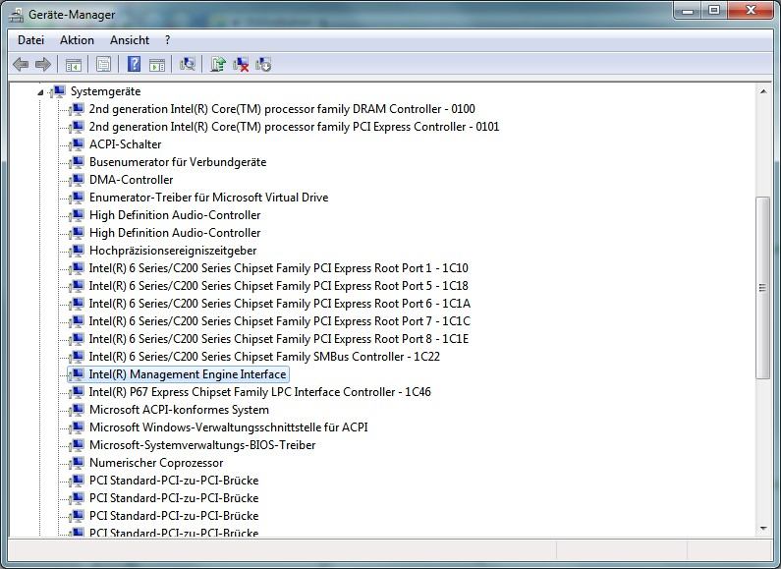This screenshot has width=781, height=569.
Task: Click icon beside Microsoft-Systemverwaltungs-BIOS-Treiber
Action: click(x=78, y=445)
